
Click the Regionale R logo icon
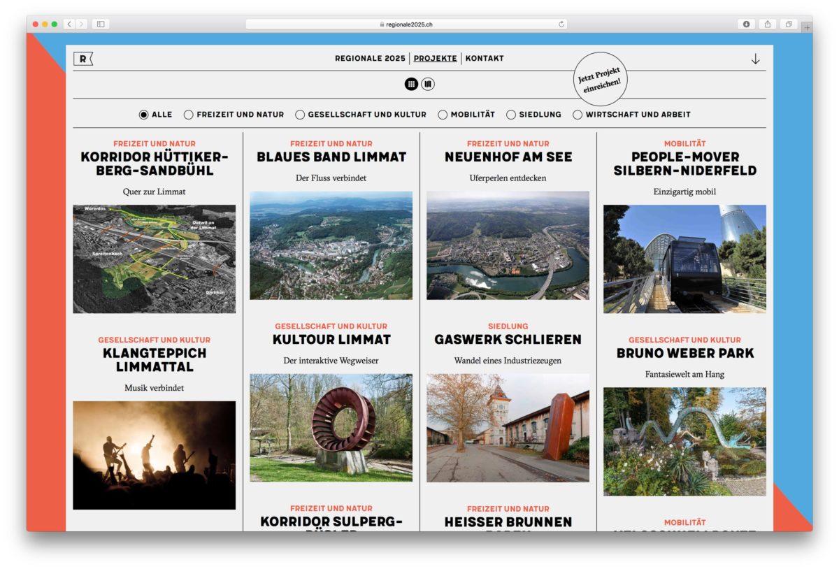(83, 59)
